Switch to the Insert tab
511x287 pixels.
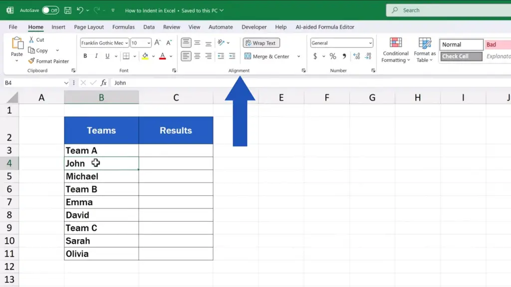click(58, 27)
